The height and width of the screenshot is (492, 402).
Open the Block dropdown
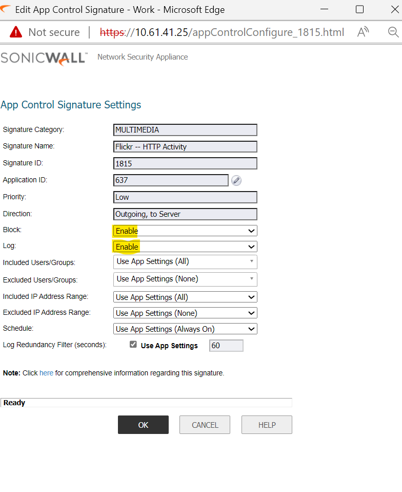(185, 231)
